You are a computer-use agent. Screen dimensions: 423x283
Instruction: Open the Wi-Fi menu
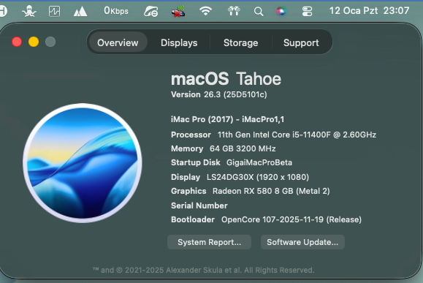pyautogui.click(x=205, y=11)
